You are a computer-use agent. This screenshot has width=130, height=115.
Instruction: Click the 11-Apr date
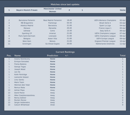pos(122,44)
